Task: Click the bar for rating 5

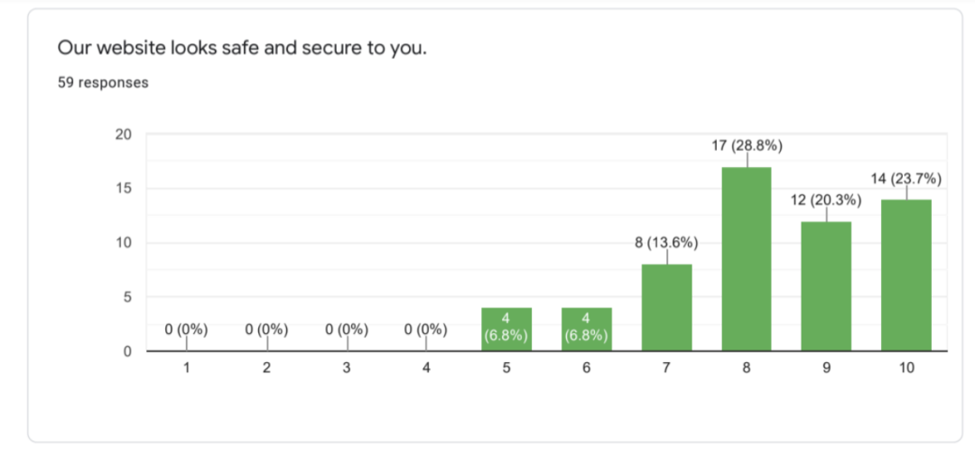Action: tap(506, 330)
